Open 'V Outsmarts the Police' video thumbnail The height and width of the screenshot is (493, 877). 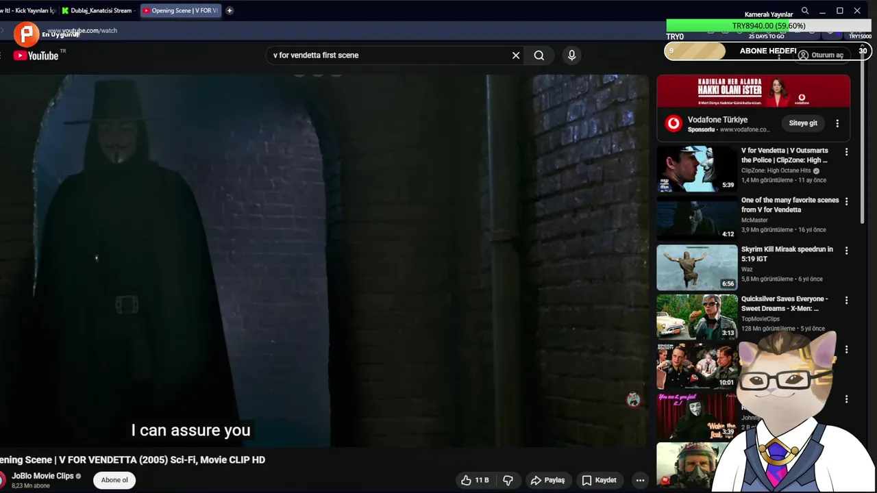pyautogui.click(x=697, y=169)
